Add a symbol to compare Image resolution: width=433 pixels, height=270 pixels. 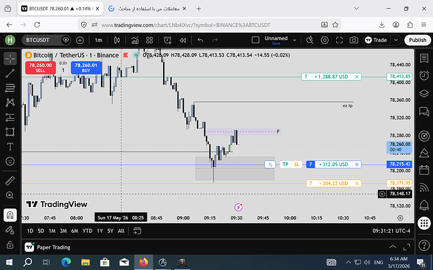pyautogui.click(x=80, y=40)
